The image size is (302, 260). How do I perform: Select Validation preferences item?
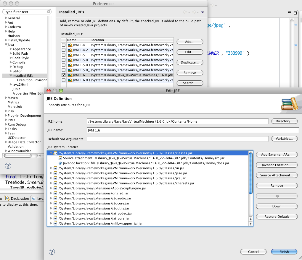click(x=15, y=147)
